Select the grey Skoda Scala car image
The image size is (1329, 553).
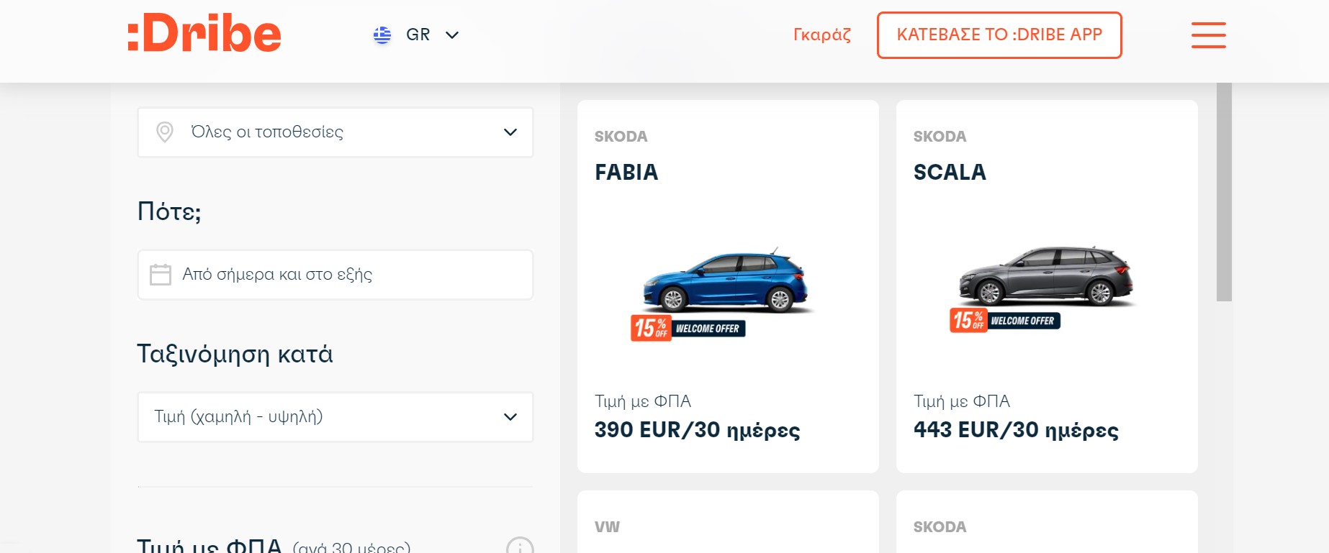1047,276
